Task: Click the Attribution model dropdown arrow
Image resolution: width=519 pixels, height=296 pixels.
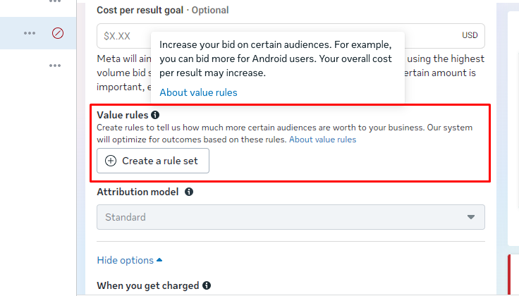Action: (471, 217)
